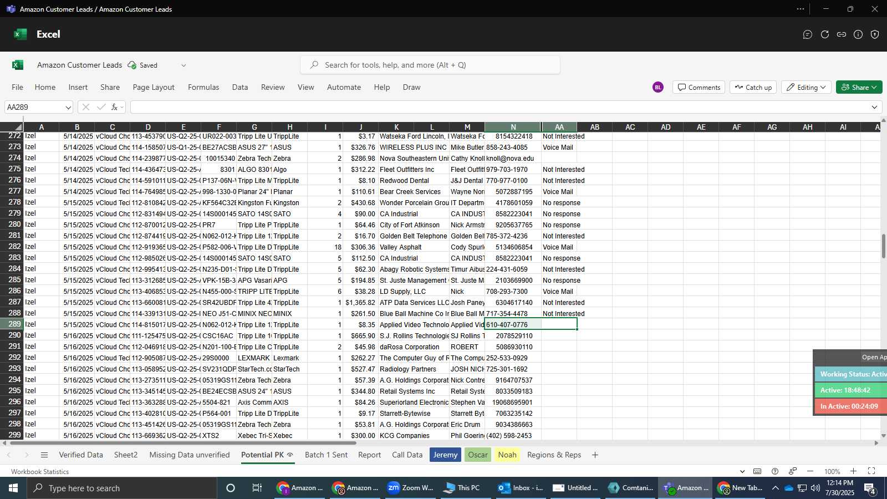
Task: Zoom out with the minus icon
Action: (810, 471)
